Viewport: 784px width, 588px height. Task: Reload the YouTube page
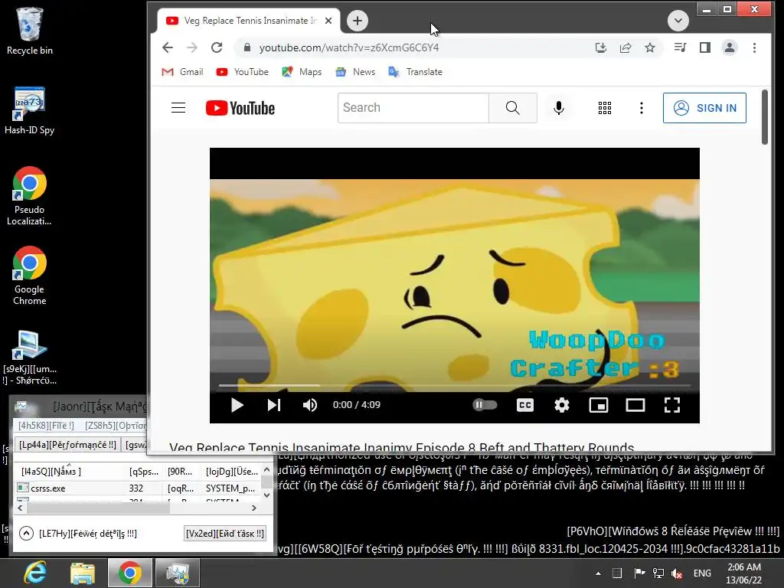click(x=217, y=47)
